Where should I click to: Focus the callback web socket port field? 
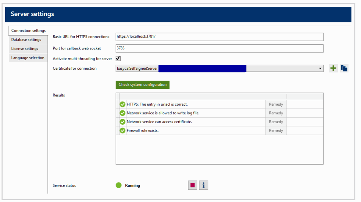click(x=219, y=48)
